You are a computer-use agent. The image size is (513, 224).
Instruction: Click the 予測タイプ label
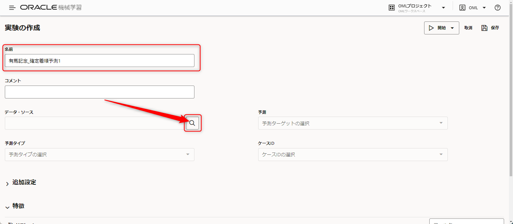tap(15, 143)
